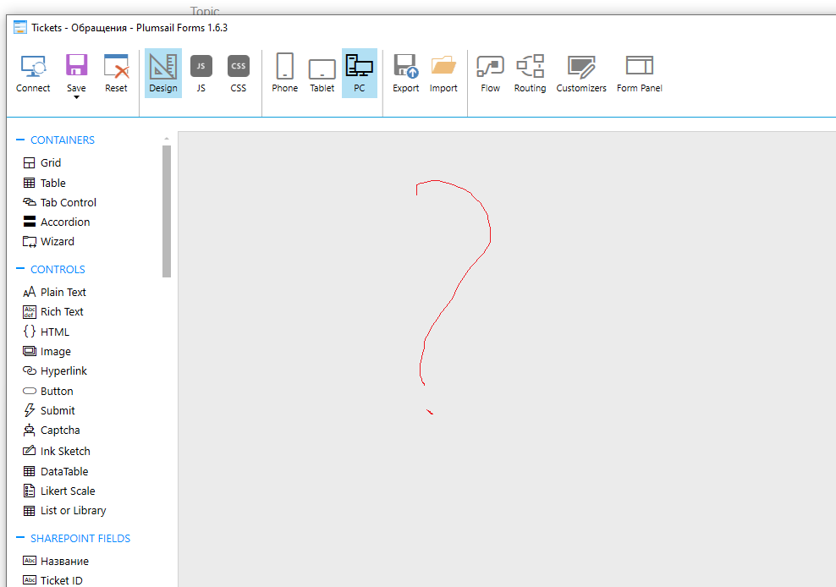
Task: Pick the Rich Text control
Action: click(x=53, y=311)
